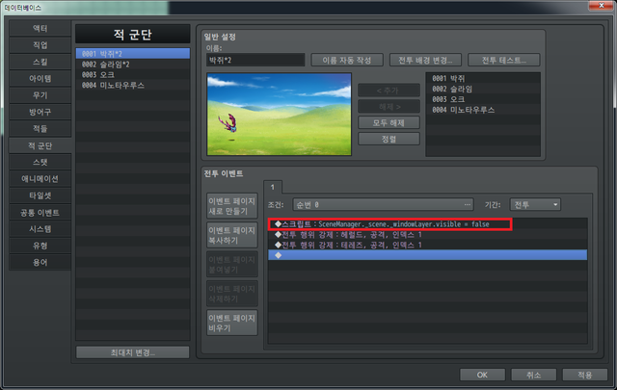Select 전투 행위 강제 헤럴드 command line

428,234
